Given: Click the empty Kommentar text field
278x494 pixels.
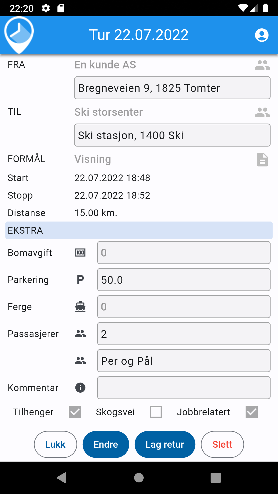Looking at the screenshot, I should pyautogui.click(x=184, y=387).
